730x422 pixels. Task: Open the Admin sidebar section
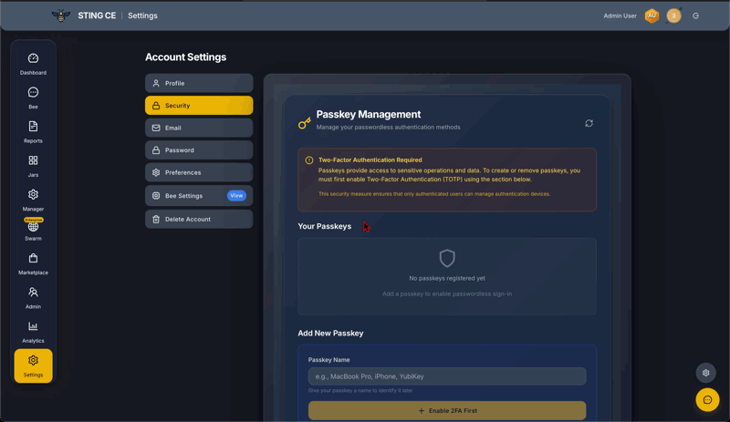pyautogui.click(x=33, y=297)
